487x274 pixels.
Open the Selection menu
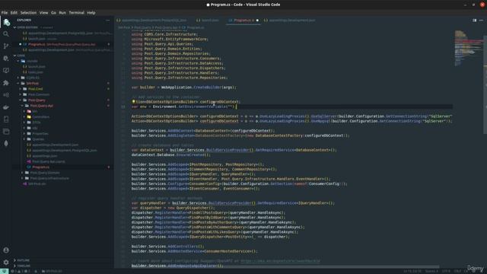coord(28,13)
